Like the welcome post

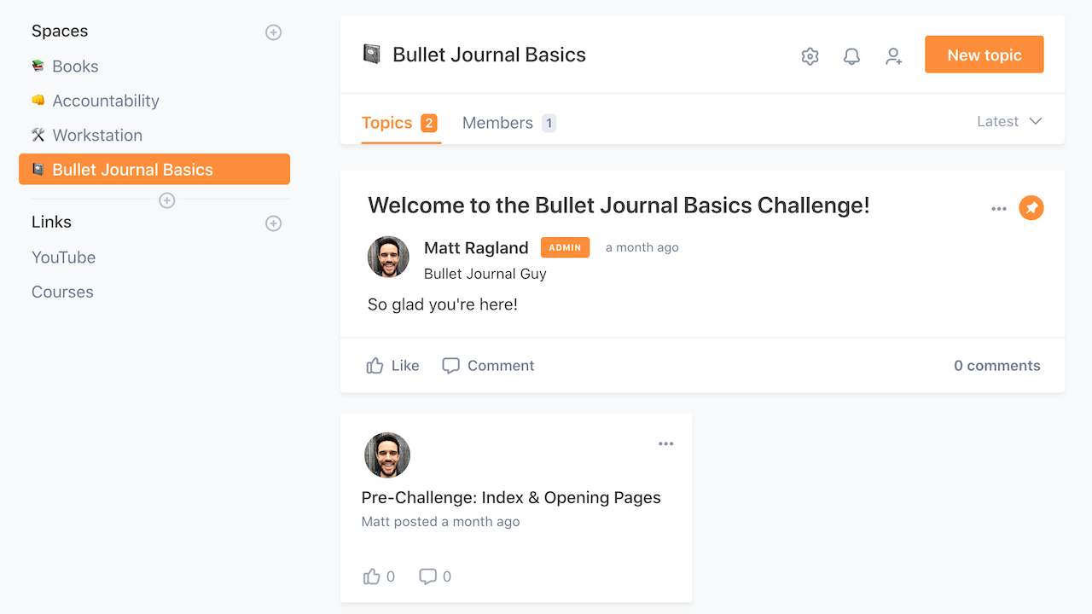pos(392,366)
